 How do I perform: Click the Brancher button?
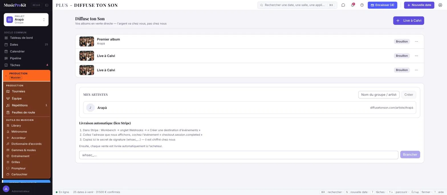(410, 155)
